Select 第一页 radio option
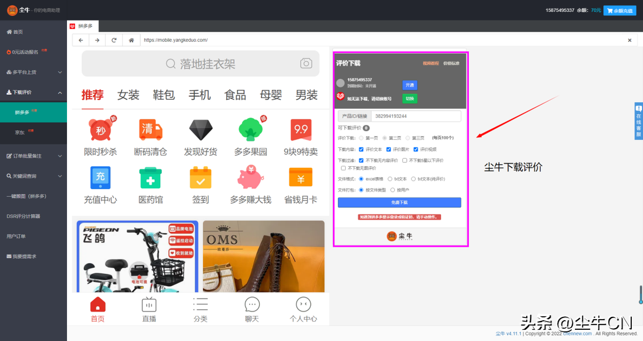Viewport: 643px width, 341px height. (x=361, y=138)
